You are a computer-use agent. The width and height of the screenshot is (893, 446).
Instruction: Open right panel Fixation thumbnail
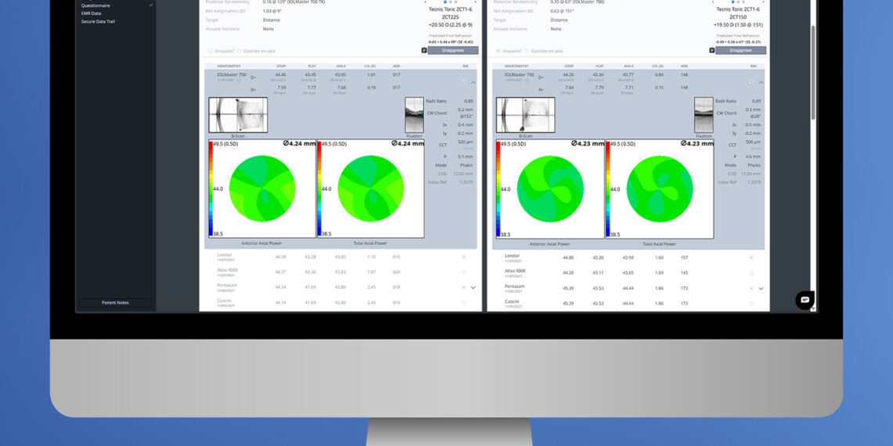tap(703, 115)
